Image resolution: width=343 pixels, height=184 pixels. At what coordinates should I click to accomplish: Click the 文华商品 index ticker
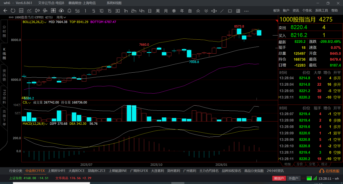(x=73, y=178)
